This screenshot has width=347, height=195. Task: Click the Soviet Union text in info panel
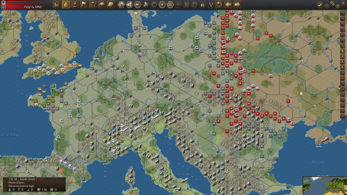point(27,179)
